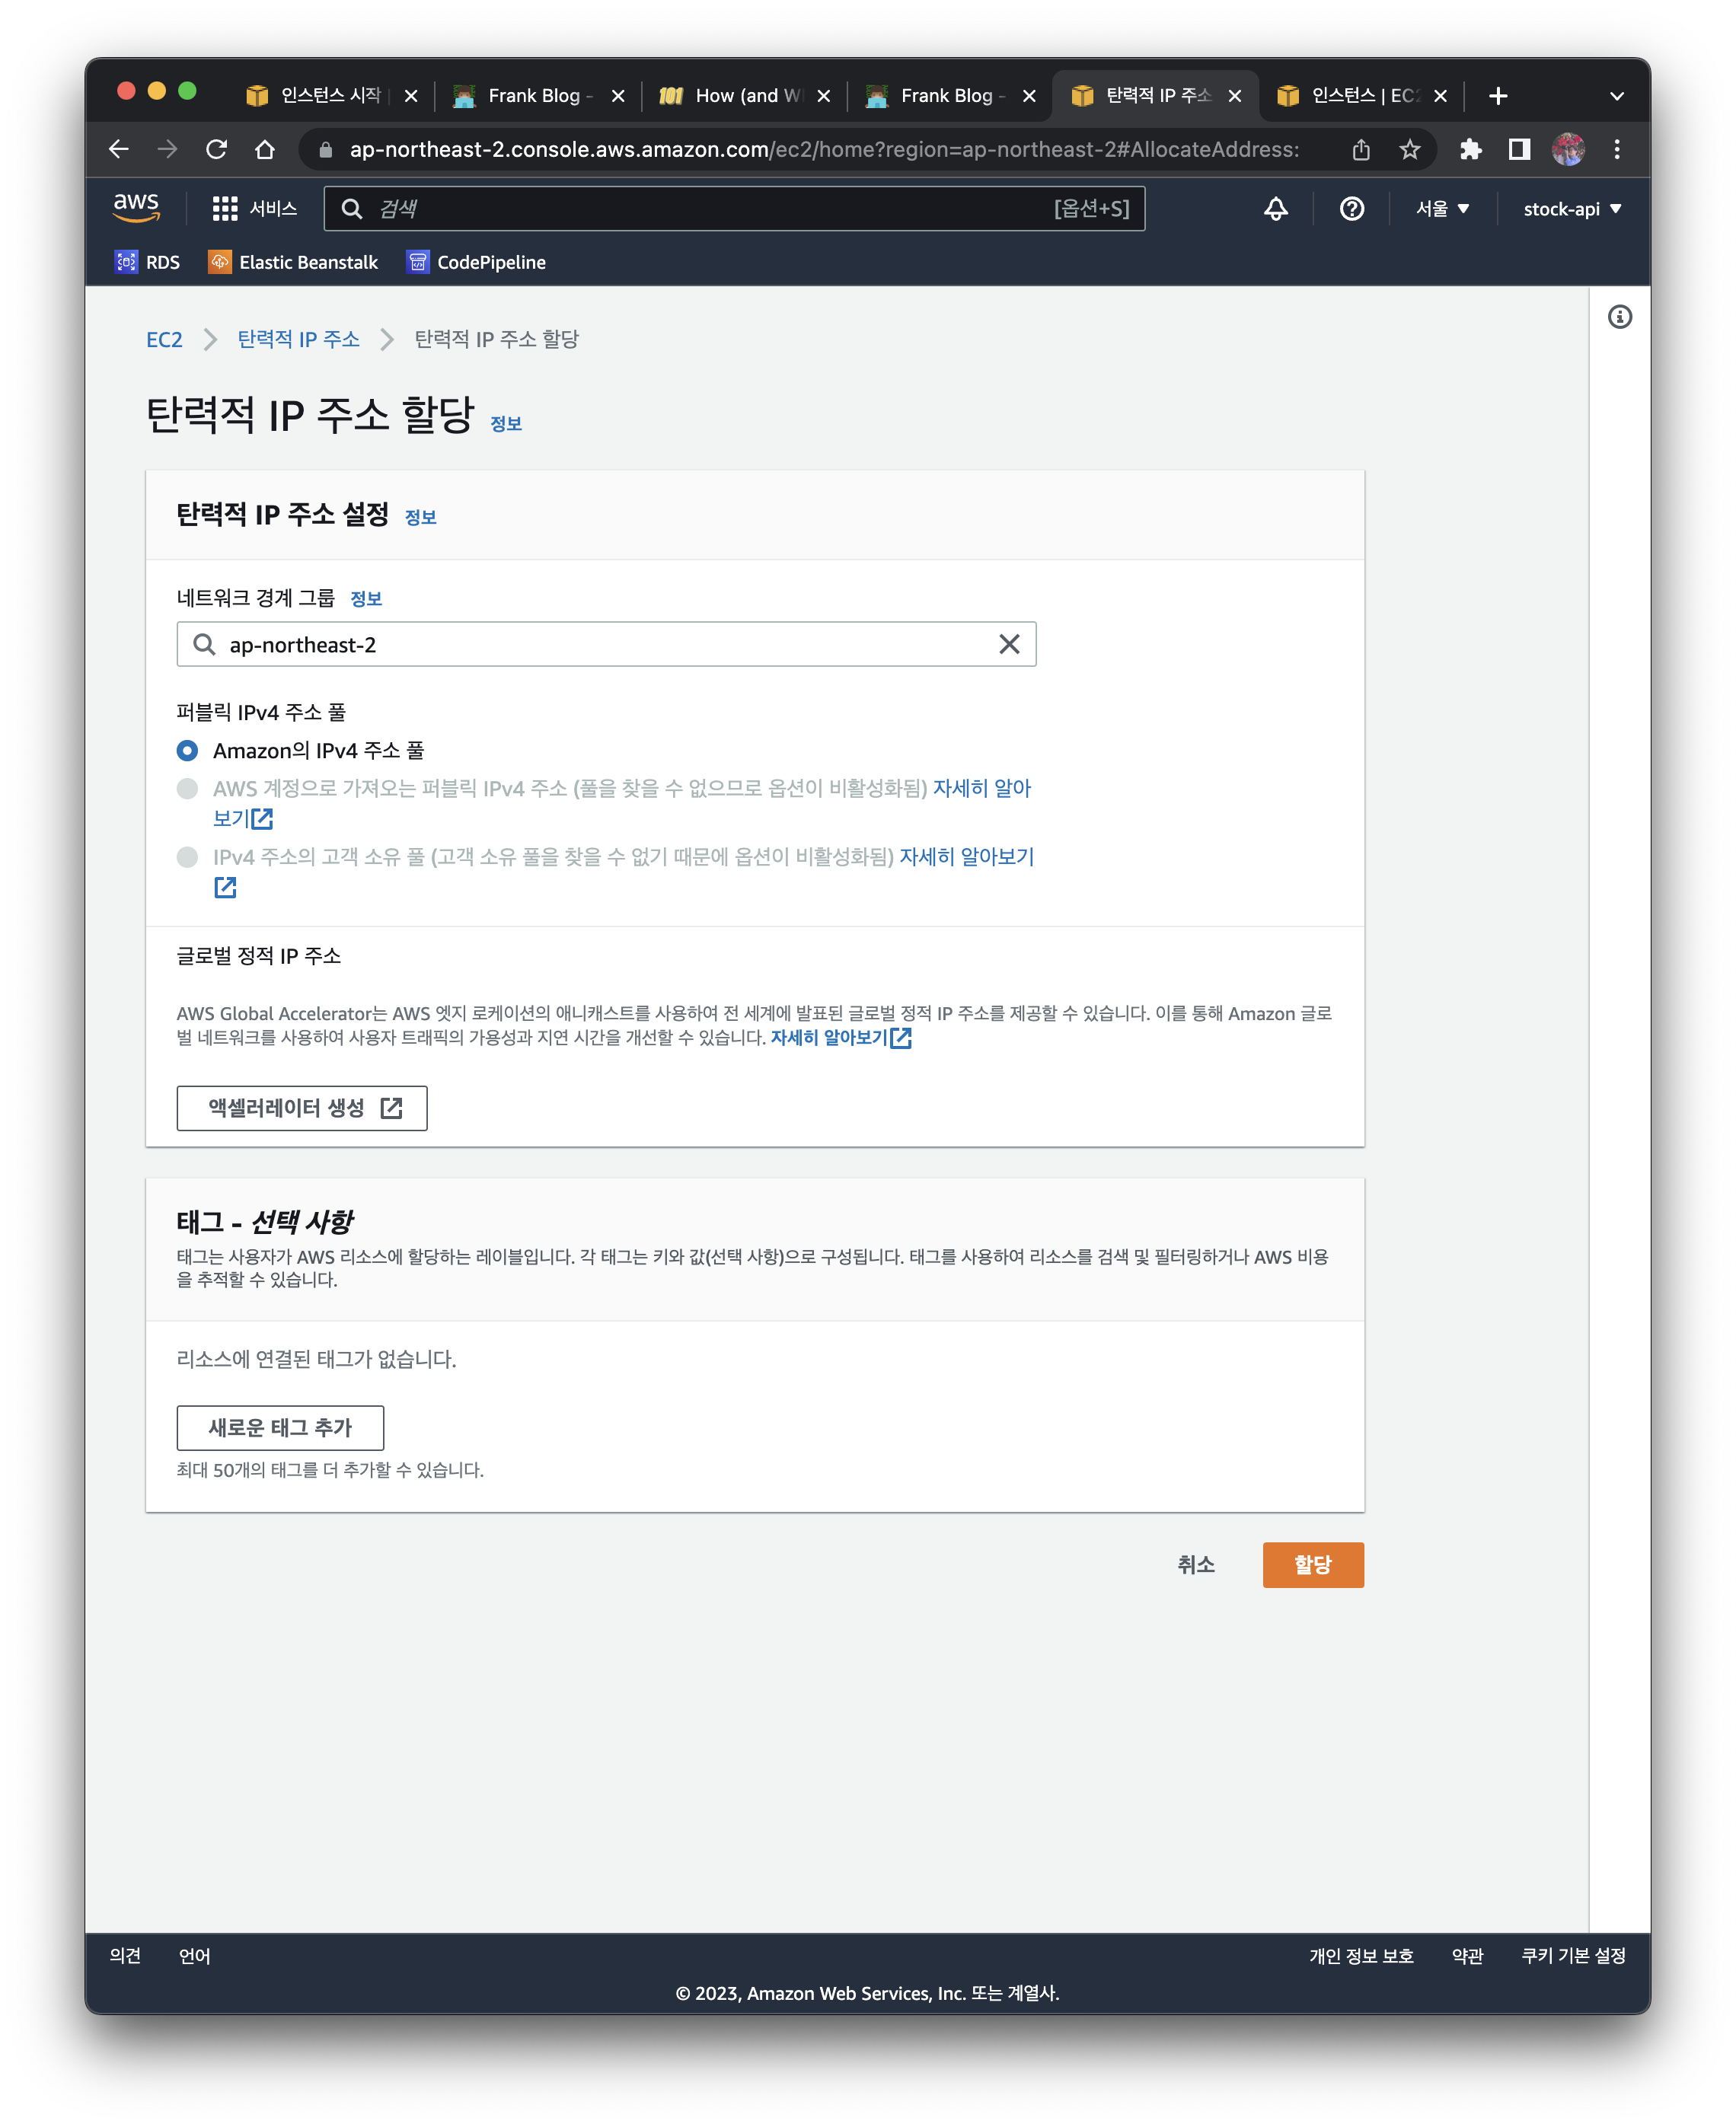Select the AWS 계정으로 가져오는 퍼블릭 IPv4 radio
1736x2127 pixels.
pos(187,789)
